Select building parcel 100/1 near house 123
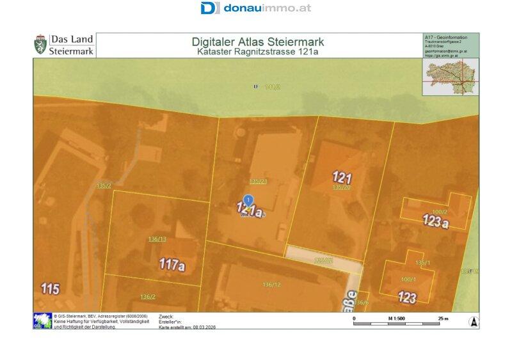Image resolution: width=512 pixels, height=362 pixels. pos(408,279)
